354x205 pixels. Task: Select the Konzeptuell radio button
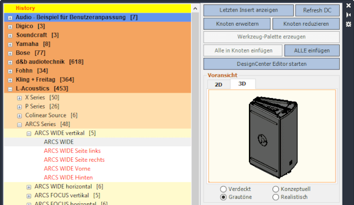[276, 189]
